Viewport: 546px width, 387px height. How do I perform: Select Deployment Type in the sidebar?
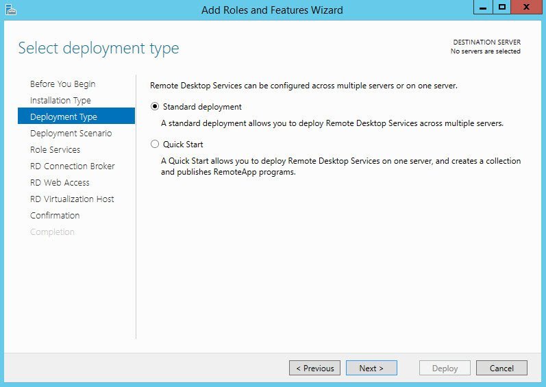pos(64,117)
